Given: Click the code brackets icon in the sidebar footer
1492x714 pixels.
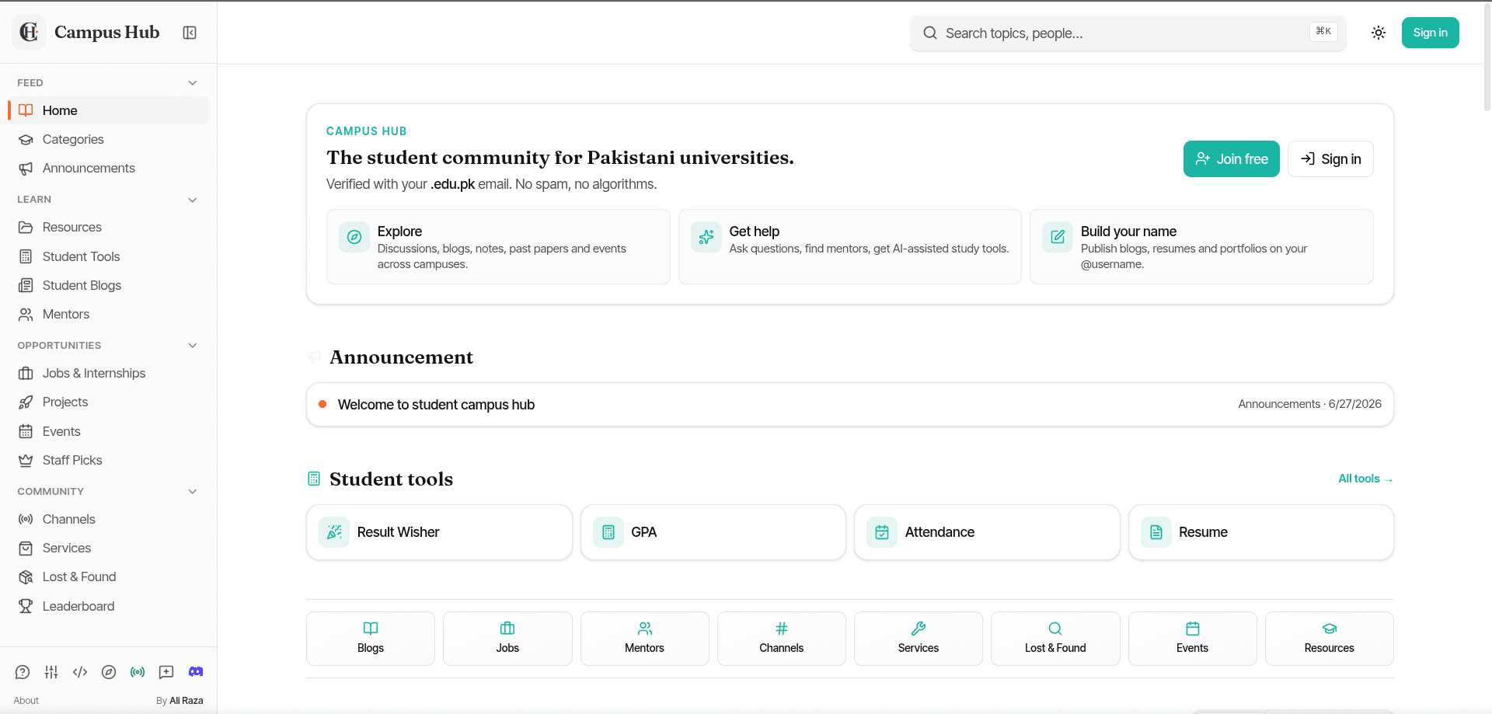Looking at the screenshot, I should tap(80, 672).
